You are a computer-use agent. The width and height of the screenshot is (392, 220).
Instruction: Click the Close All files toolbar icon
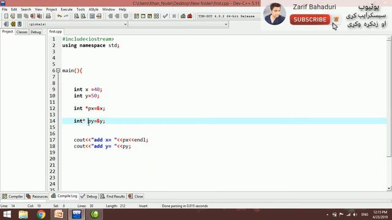click(x=39, y=16)
